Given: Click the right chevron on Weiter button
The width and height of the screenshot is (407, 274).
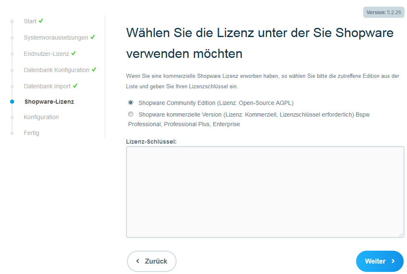Looking at the screenshot, I should coord(393,261).
